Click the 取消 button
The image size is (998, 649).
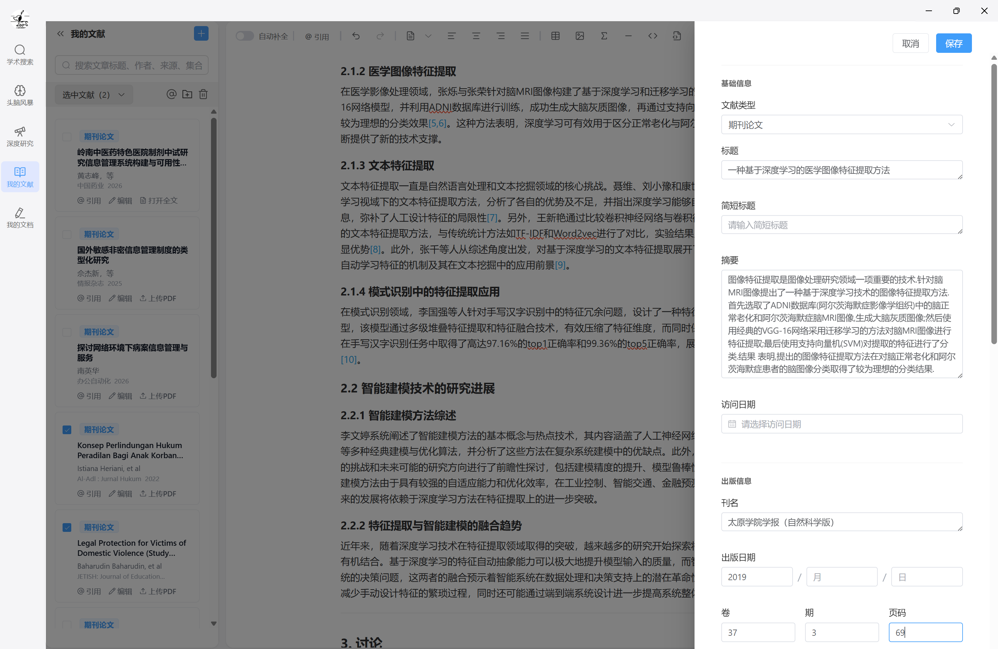point(910,43)
